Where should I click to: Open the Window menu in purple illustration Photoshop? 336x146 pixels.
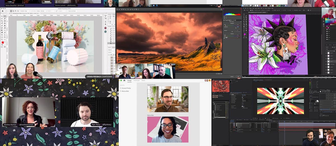(x=269, y=8)
